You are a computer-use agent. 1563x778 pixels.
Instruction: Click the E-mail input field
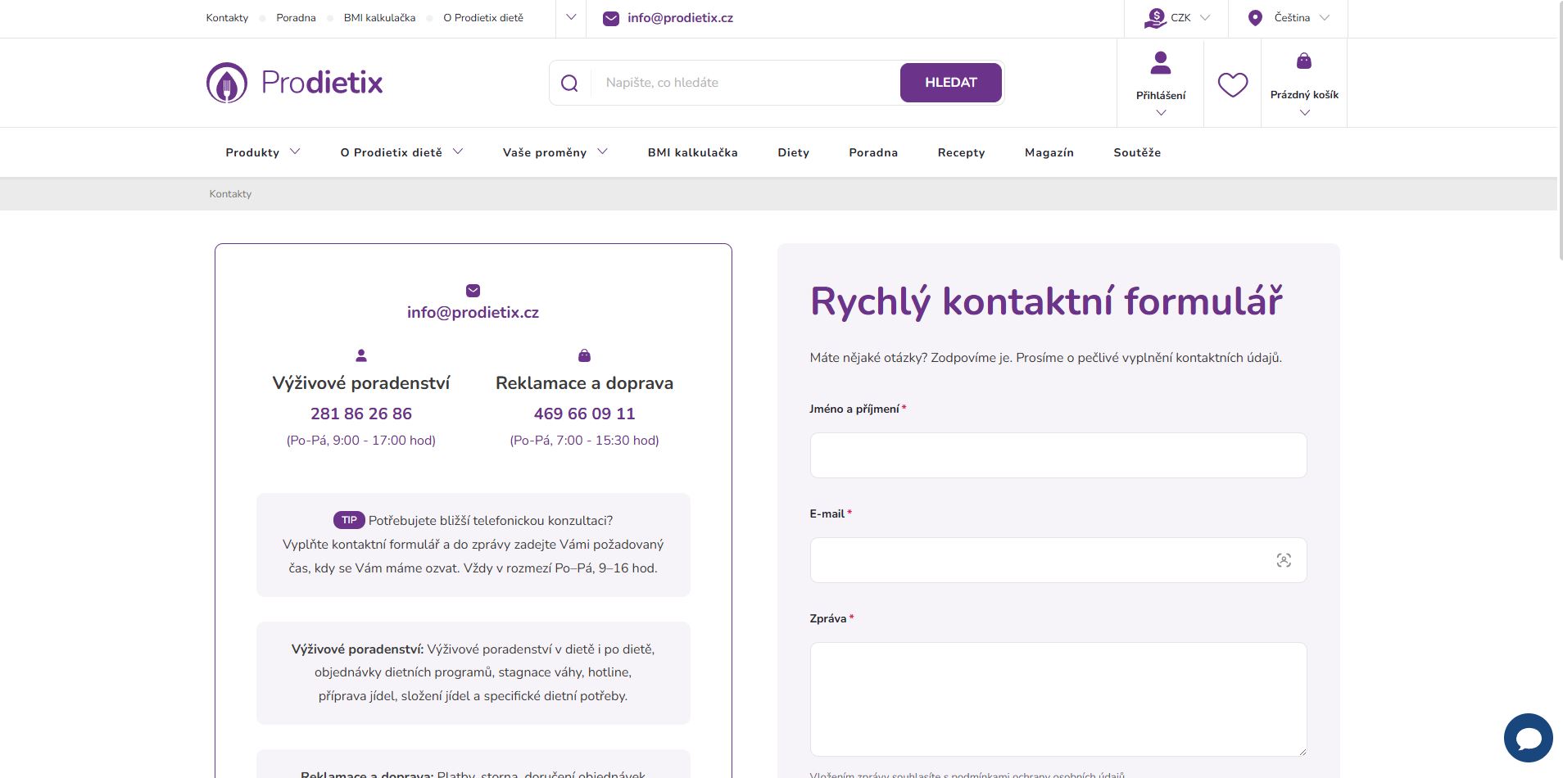(1058, 560)
